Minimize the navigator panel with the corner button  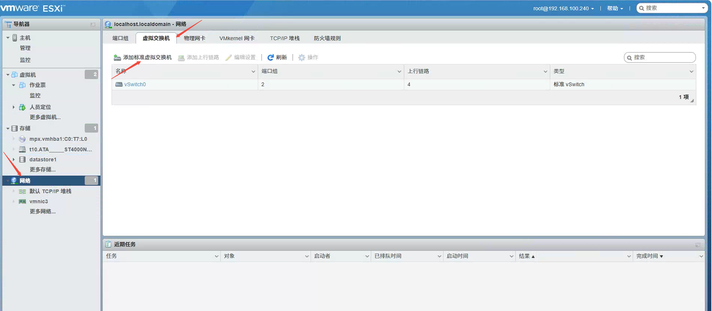click(93, 25)
